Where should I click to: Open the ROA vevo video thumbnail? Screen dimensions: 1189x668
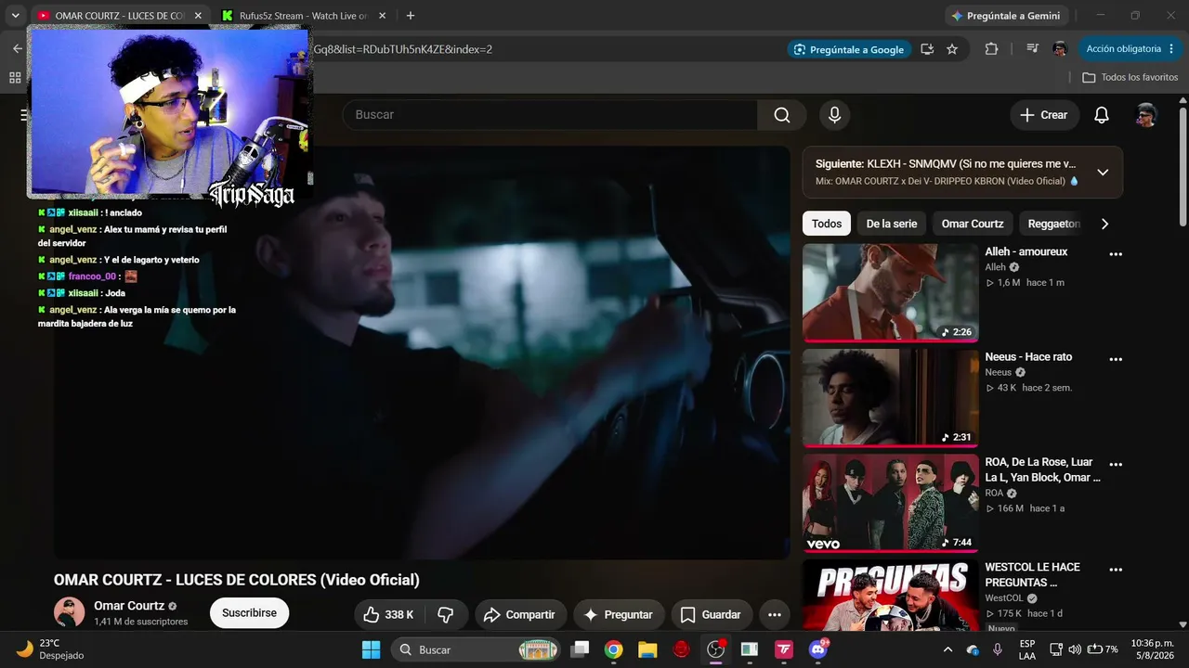[890, 503]
